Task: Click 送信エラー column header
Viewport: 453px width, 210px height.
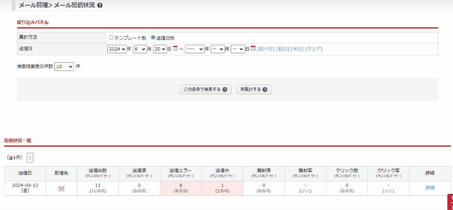Action: click(x=181, y=173)
